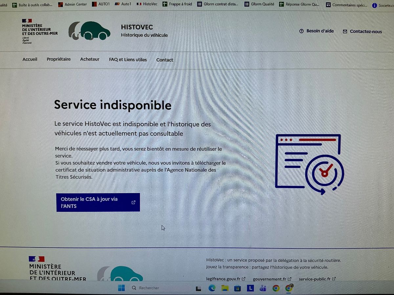Screen dimensions: 394x295
Task: Open the Frappe à froid bookmark
Action: pyautogui.click(x=177, y=4)
